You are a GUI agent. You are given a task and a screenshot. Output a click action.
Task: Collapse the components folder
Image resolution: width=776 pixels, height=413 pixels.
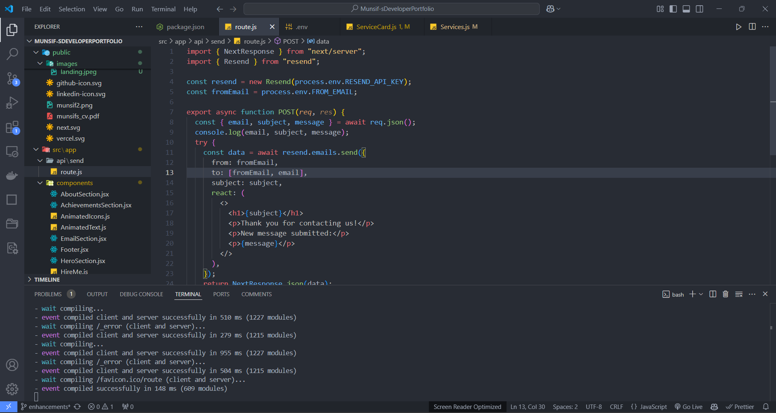40,183
